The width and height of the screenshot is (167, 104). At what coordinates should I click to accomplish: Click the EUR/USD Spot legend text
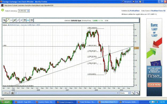pyautogui.click(x=15, y=25)
